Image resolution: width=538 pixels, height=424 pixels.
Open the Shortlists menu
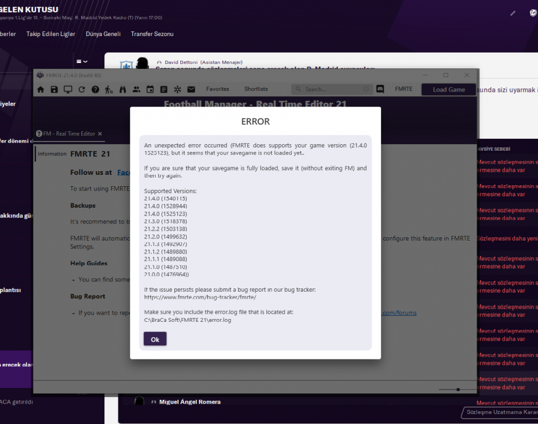[x=256, y=89]
